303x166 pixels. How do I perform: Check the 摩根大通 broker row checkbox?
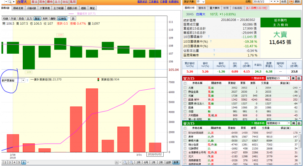point(185,140)
